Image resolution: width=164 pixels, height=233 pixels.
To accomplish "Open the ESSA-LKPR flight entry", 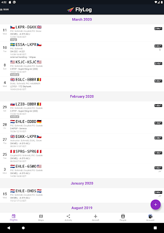I will [82, 51].
